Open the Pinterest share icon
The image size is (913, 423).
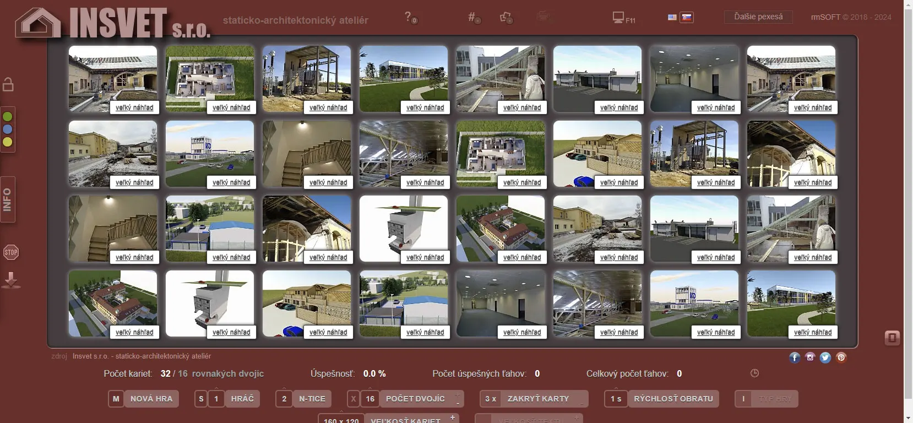841,357
